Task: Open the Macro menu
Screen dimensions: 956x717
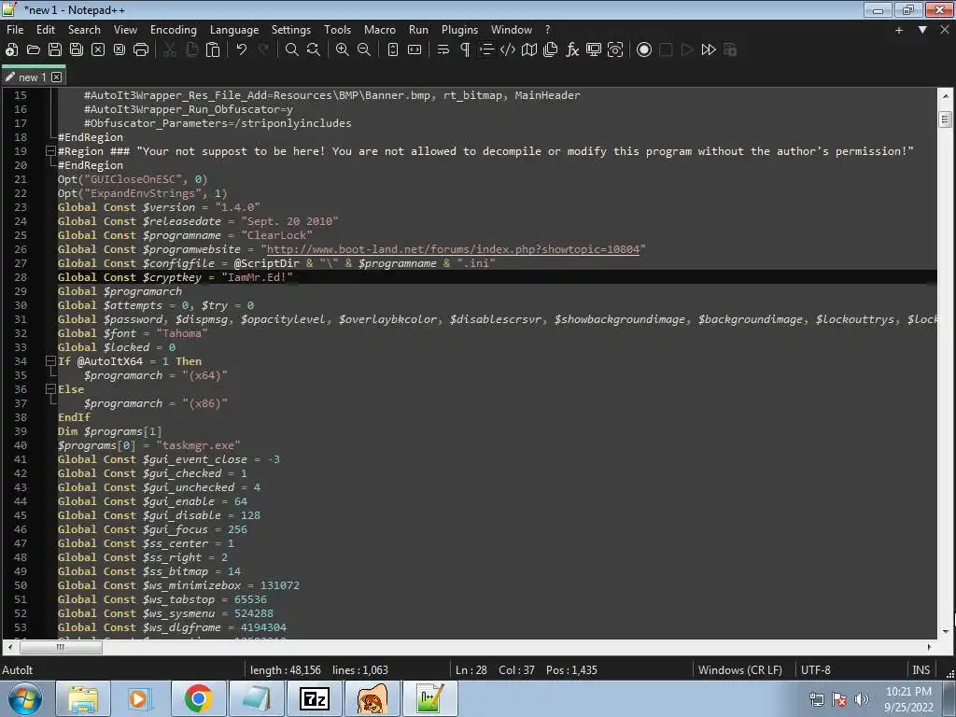Action: (x=380, y=29)
